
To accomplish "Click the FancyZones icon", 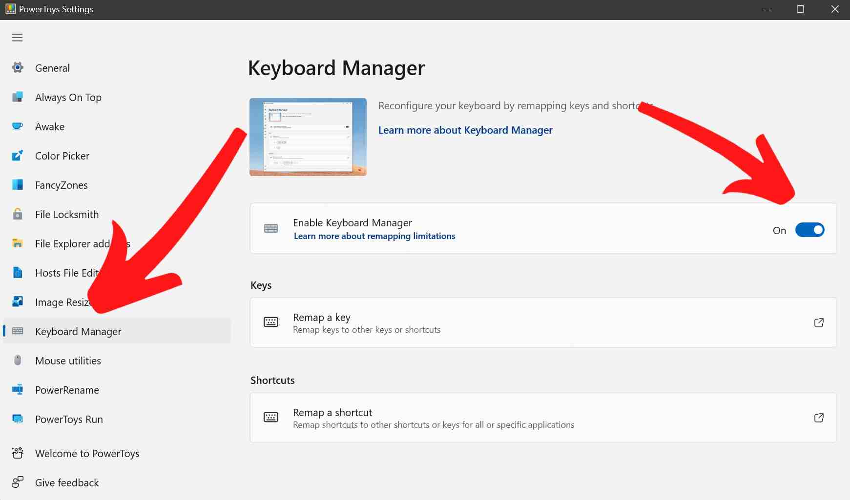I will [x=18, y=185].
